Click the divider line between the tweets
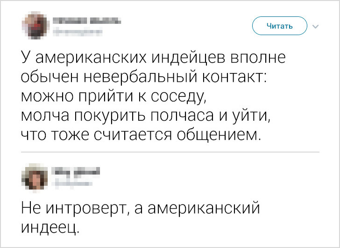This screenshot has width=340, height=248. tap(170, 152)
